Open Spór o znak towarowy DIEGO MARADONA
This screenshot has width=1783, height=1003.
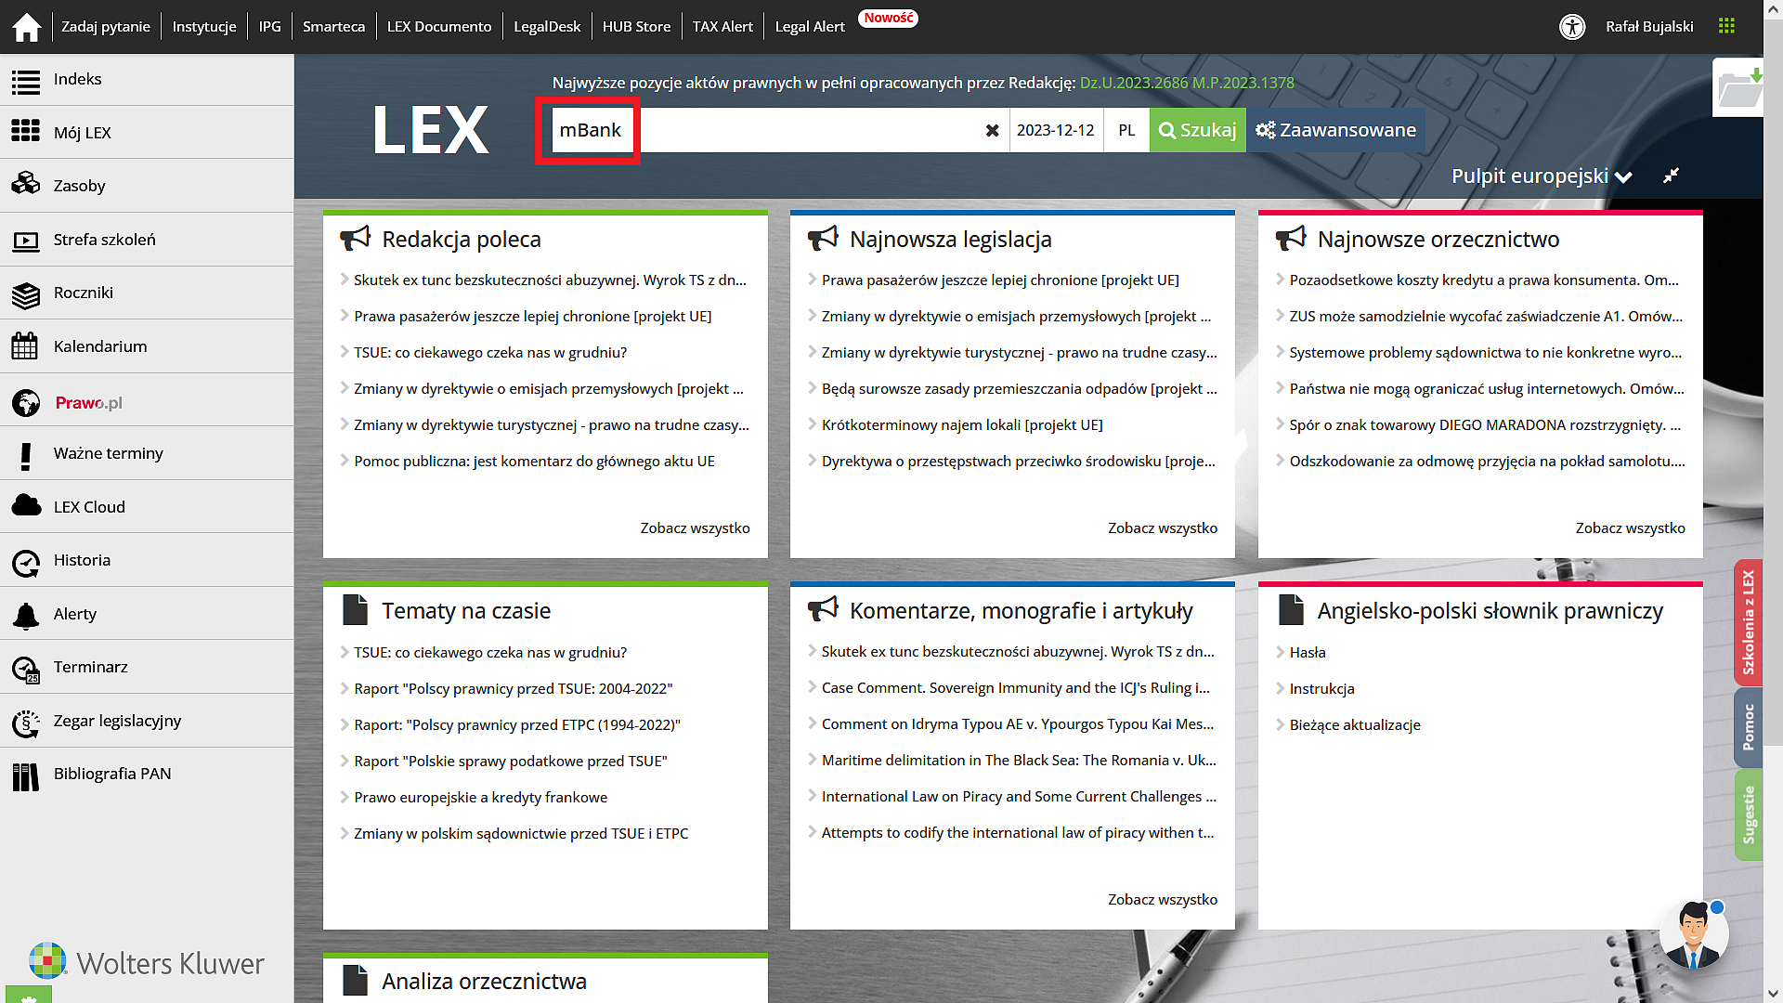(x=1485, y=424)
